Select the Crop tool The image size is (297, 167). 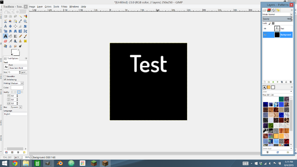(x=20, y=26)
